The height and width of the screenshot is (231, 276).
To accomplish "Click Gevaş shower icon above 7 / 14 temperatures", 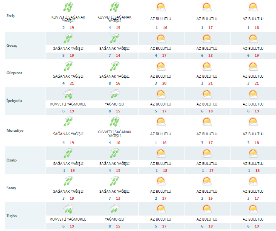I will pyautogui.click(x=115, y=39).
